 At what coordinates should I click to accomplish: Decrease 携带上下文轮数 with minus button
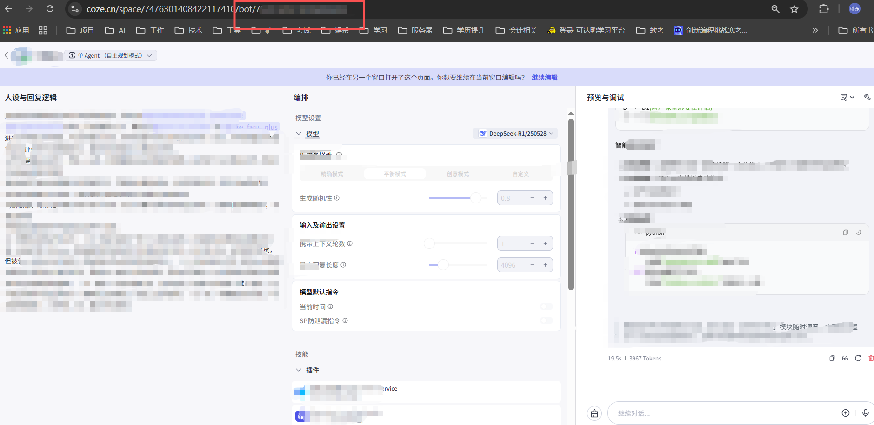coord(533,243)
